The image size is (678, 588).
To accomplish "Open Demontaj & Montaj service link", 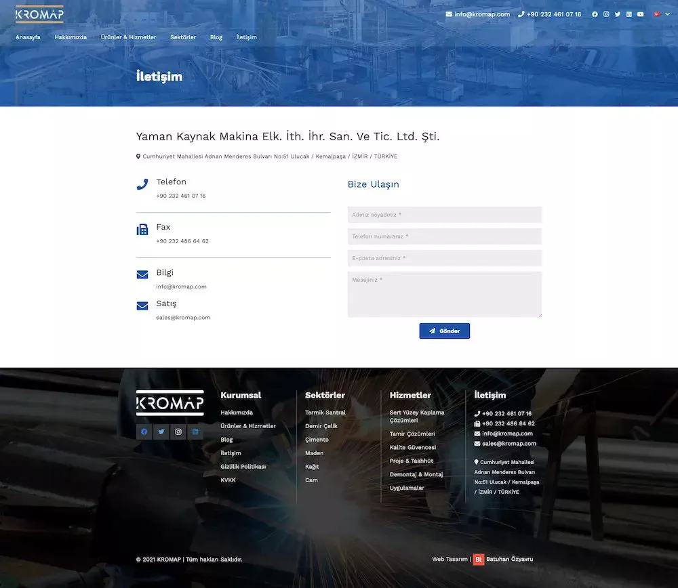I will 416,474.
